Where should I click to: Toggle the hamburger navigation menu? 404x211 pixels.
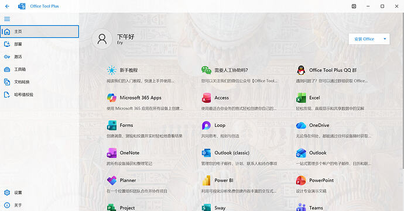pos(7,19)
